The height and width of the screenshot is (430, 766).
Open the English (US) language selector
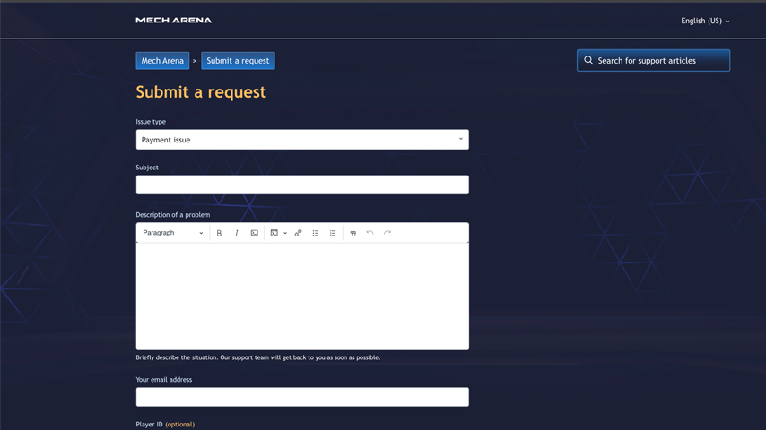coord(704,21)
